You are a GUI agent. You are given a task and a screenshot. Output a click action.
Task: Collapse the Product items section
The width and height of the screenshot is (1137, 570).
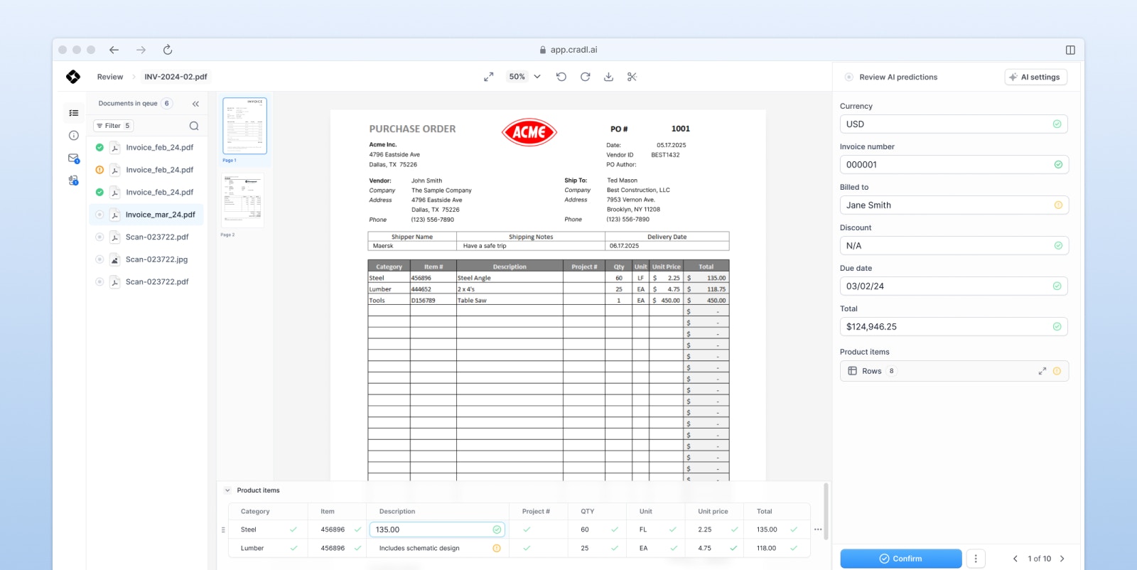(227, 490)
